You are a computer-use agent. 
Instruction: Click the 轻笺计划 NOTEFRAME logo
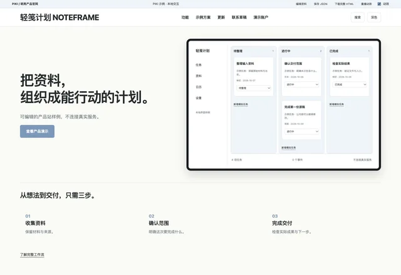tap(60, 17)
